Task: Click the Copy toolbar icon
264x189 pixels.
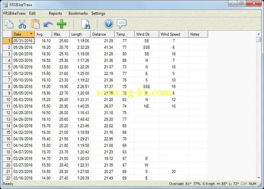Action: coord(9,24)
